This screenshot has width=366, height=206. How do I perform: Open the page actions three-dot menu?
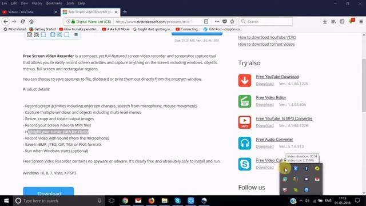tap(217, 22)
